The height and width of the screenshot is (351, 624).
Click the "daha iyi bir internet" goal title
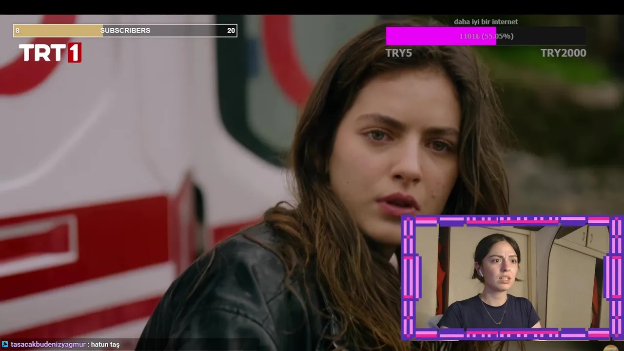(486, 21)
